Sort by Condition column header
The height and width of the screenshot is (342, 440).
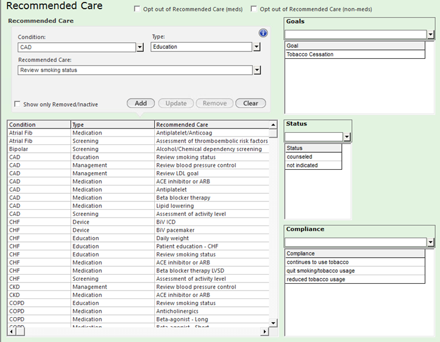click(x=39, y=125)
